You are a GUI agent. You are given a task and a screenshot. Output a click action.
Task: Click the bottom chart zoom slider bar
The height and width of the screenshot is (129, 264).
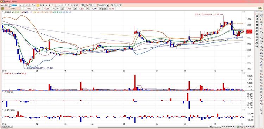pos(216,127)
